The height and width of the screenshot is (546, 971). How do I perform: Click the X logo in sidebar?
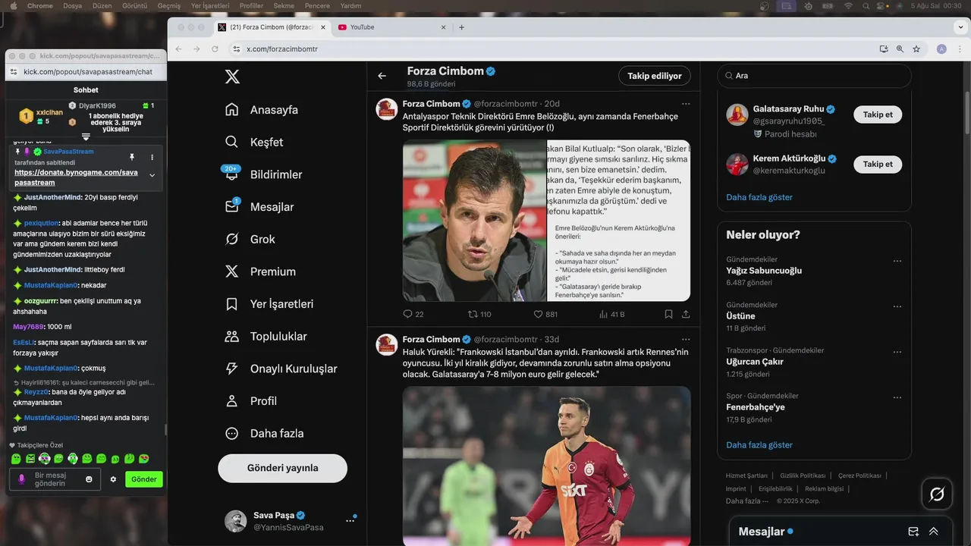(x=232, y=77)
